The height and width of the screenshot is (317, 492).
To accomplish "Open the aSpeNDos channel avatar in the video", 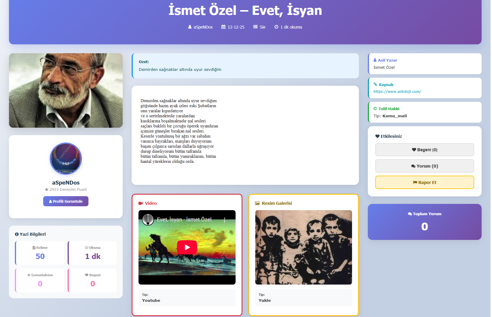I will pos(148,220).
